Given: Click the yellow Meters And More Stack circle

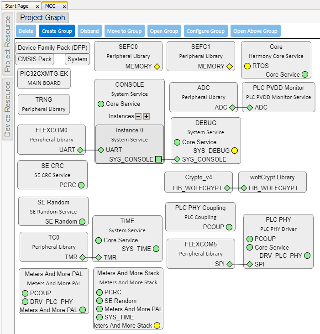Looking at the screenshot, I should 157,325.
